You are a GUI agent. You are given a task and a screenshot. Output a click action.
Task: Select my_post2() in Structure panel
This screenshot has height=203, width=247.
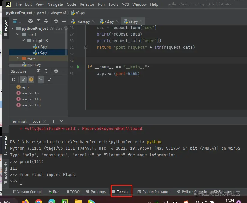[28, 105]
